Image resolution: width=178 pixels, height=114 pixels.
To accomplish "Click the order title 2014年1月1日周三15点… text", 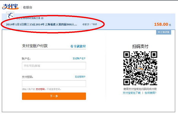I will pyautogui.click(x=42, y=24).
